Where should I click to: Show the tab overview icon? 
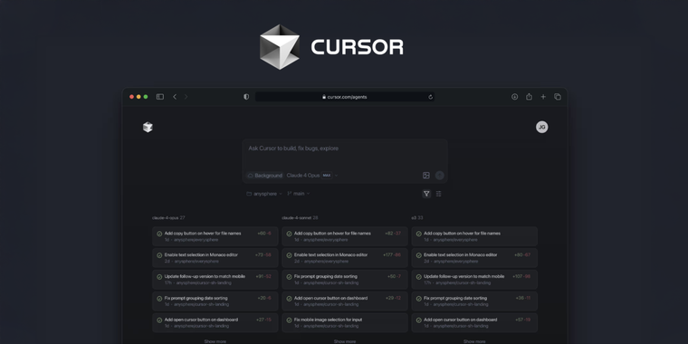[x=558, y=97]
